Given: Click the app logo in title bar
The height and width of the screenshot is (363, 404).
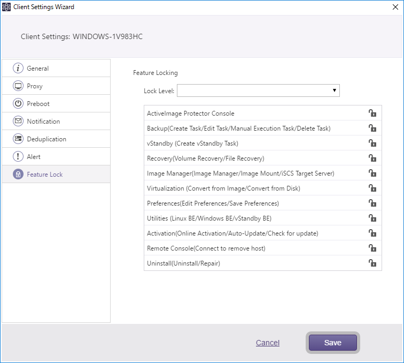Looking at the screenshot, I should (6, 7).
